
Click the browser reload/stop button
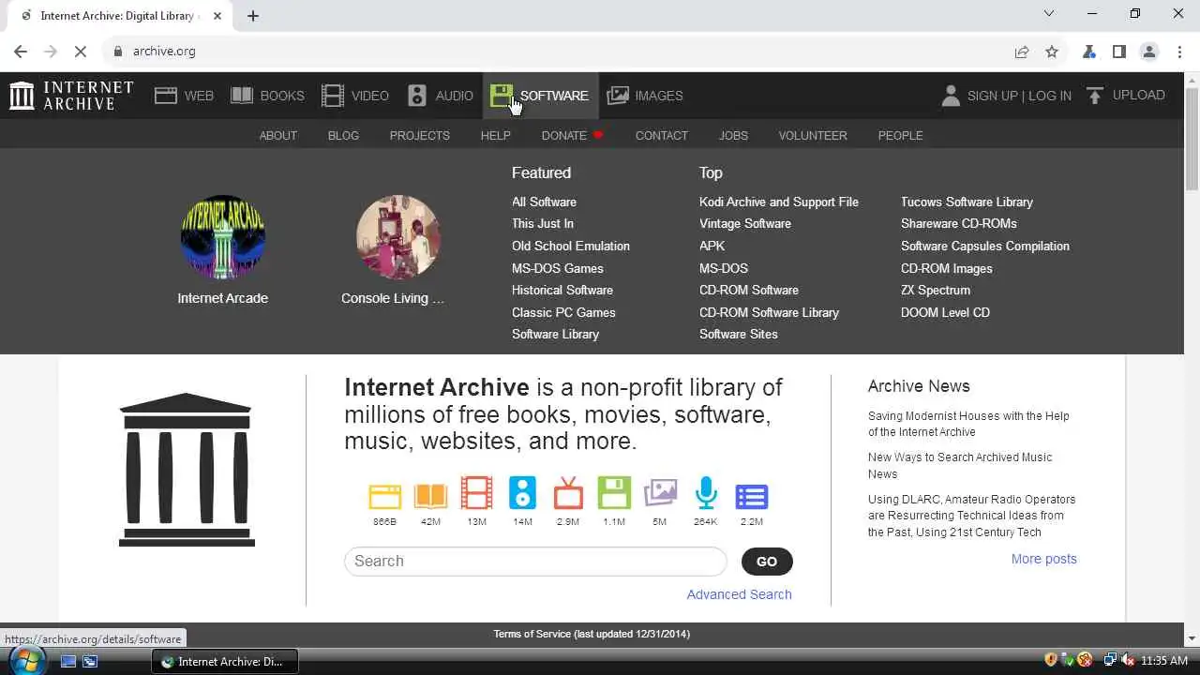coord(81,52)
